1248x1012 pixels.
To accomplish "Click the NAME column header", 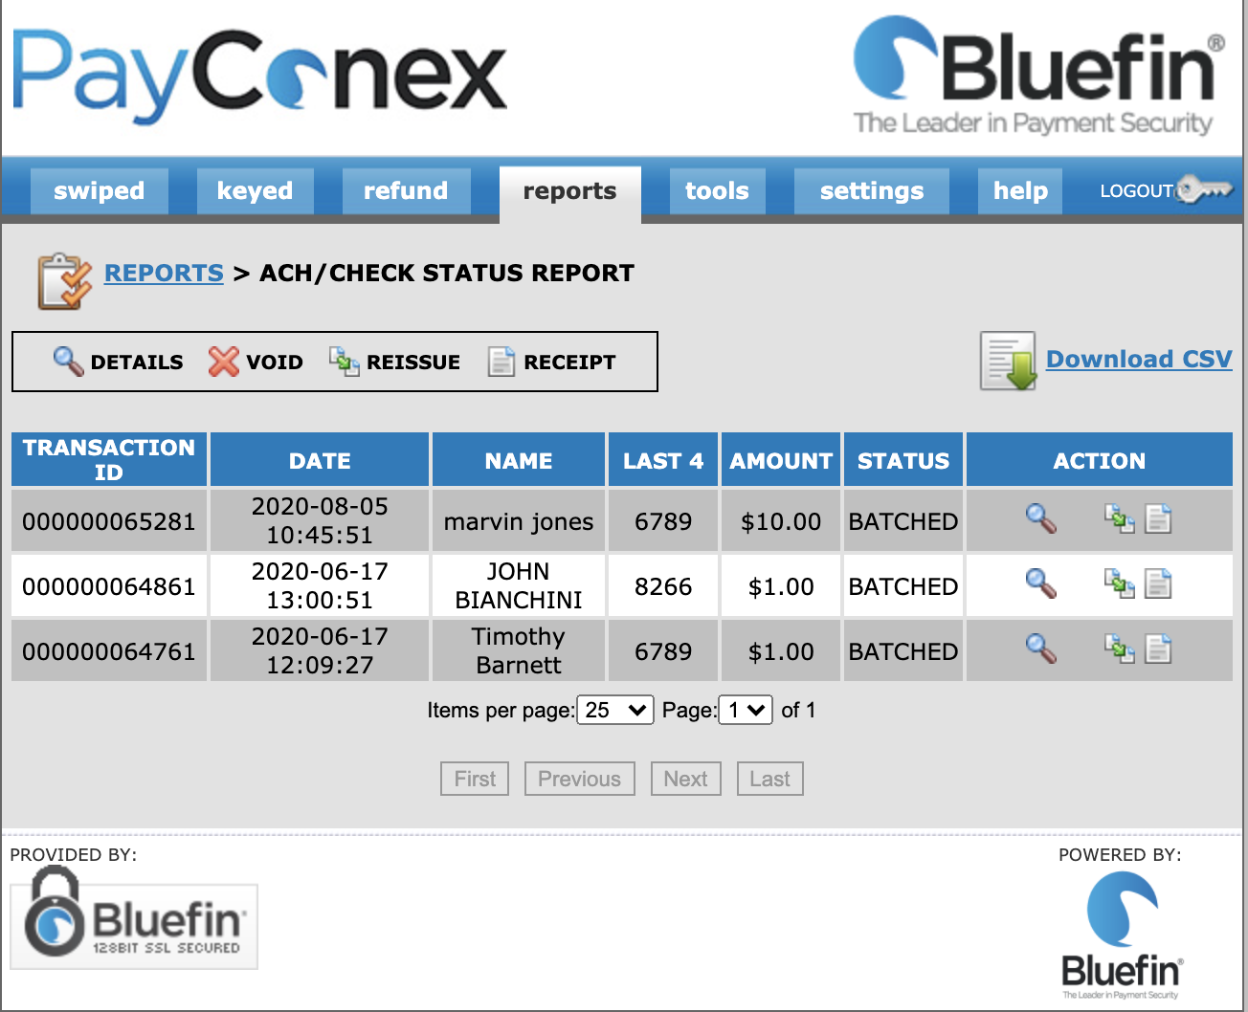I will 519,460.
